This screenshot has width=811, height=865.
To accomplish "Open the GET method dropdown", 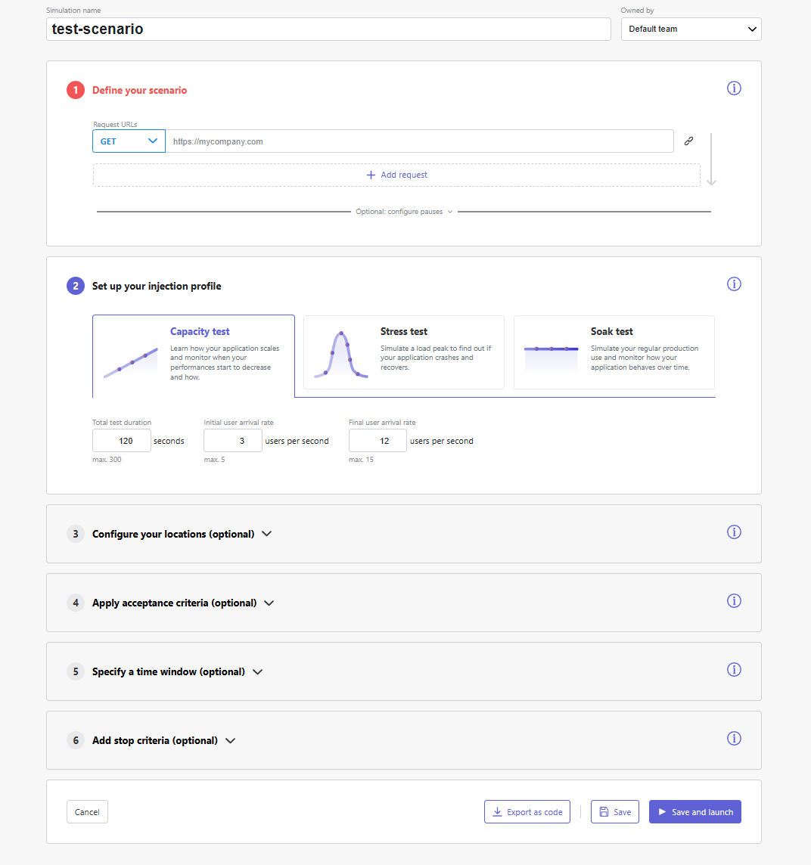I will pos(129,141).
